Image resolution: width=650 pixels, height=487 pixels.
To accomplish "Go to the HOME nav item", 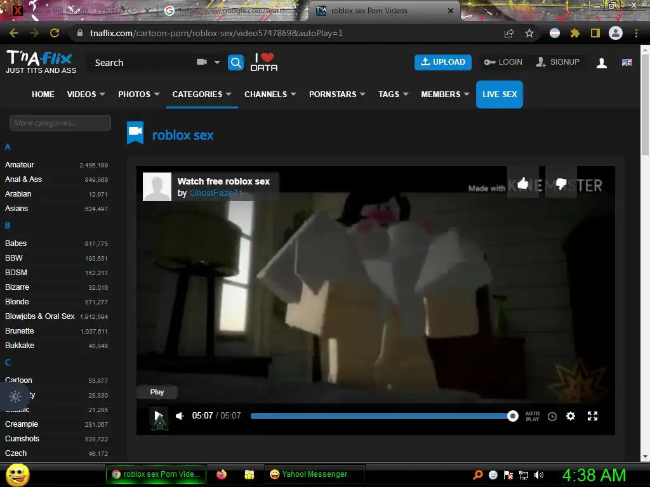I will point(43,94).
